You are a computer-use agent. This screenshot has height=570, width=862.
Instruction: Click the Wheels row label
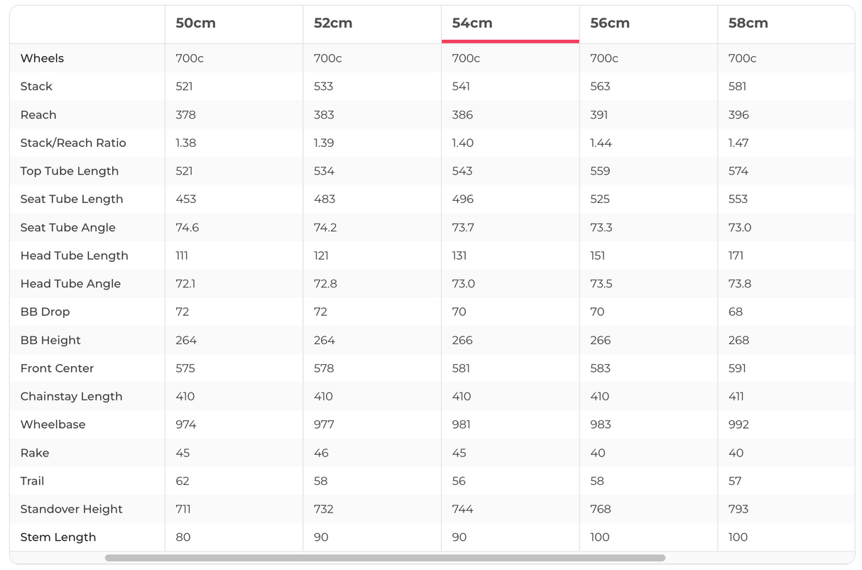tap(42, 58)
